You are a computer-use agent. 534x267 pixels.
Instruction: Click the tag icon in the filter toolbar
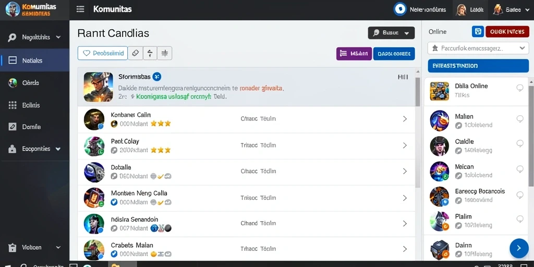click(135, 53)
